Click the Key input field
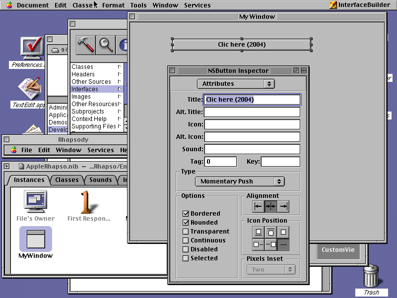397x298 pixels. (x=280, y=161)
